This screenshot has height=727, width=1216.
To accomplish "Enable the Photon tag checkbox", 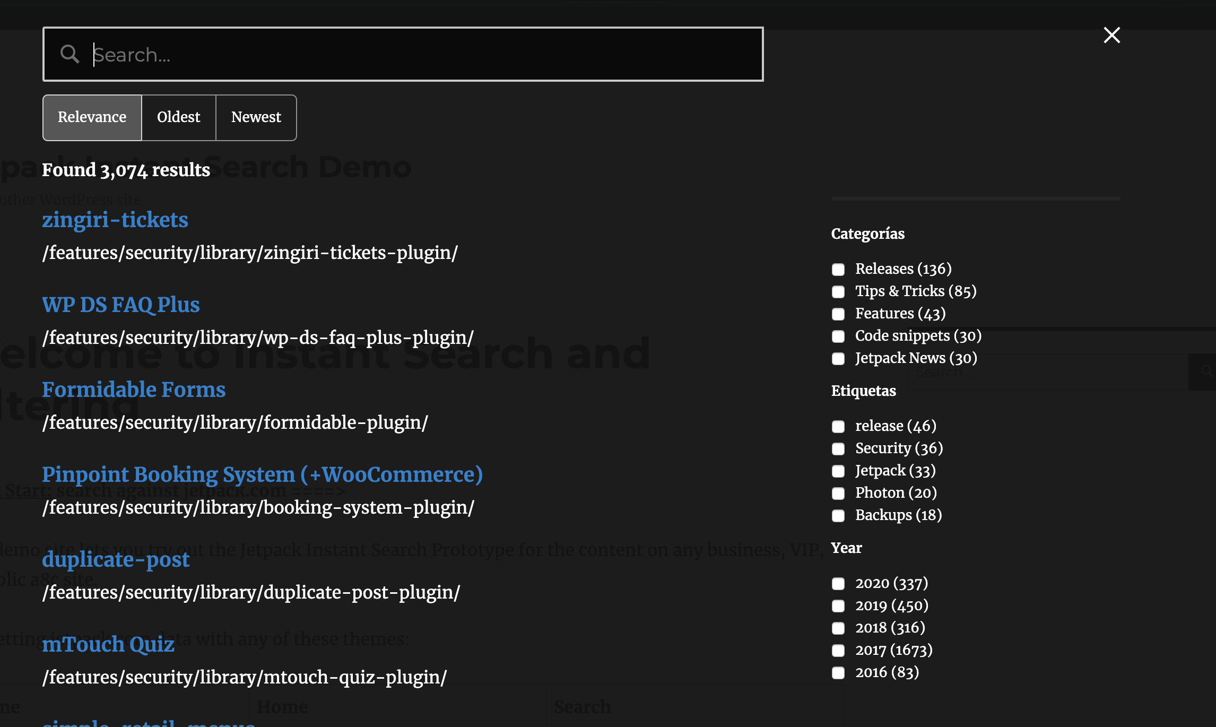I will point(839,494).
